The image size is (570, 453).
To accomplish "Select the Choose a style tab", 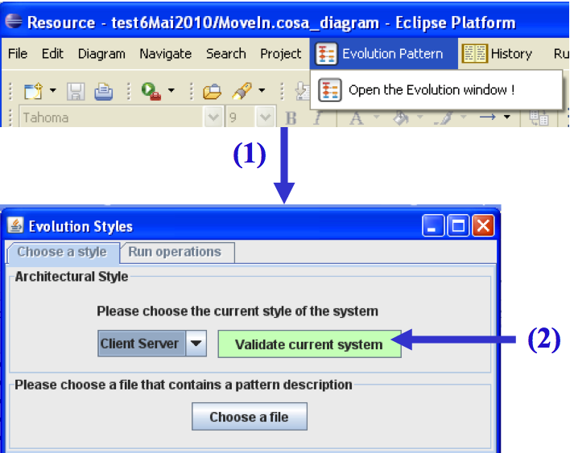I will point(62,252).
